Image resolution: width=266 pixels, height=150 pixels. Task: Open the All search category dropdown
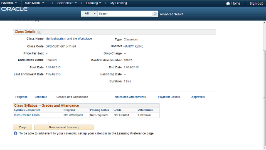(x=89, y=14)
